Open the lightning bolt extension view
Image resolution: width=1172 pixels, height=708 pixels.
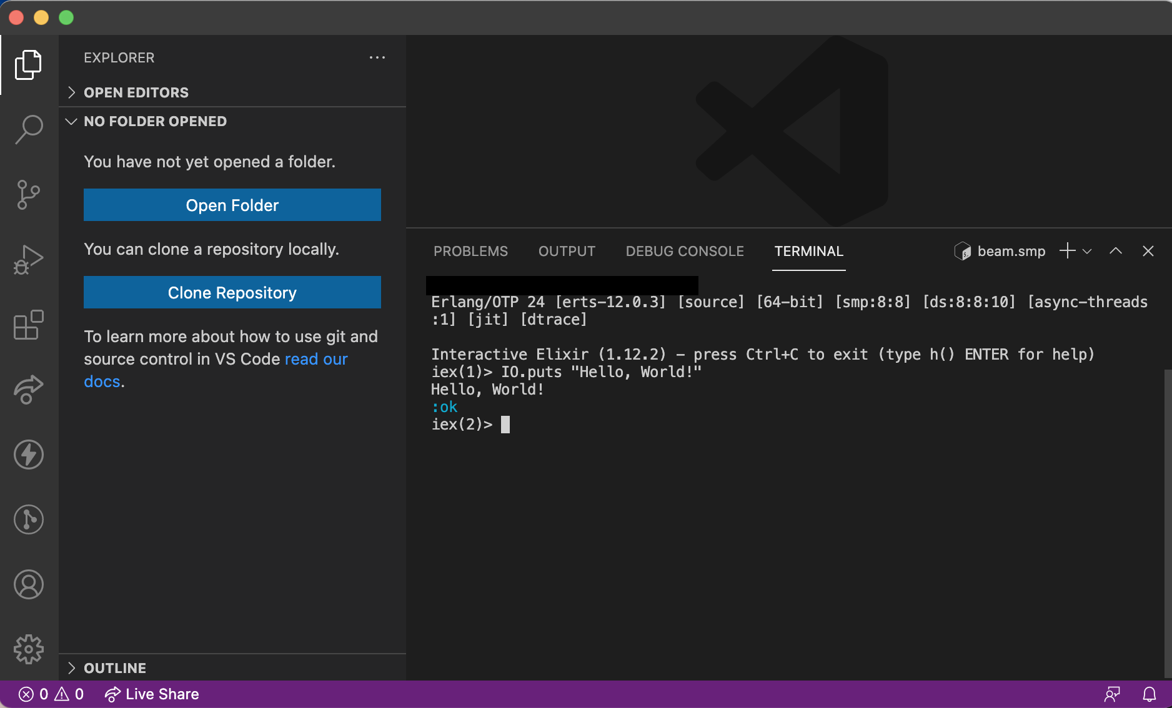click(x=29, y=455)
